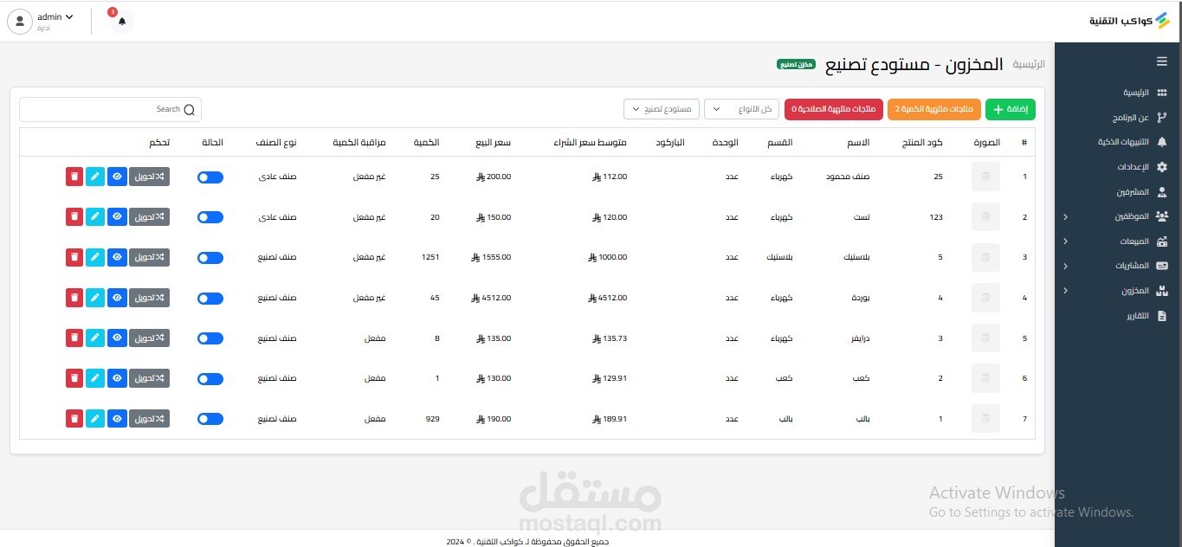Click the search magnifier icon
This screenshot has height=547, width=1182.
[x=189, y=110]
